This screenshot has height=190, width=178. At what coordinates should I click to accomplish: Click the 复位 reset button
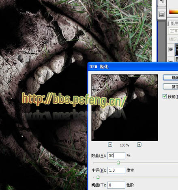(x=171, y=86)
